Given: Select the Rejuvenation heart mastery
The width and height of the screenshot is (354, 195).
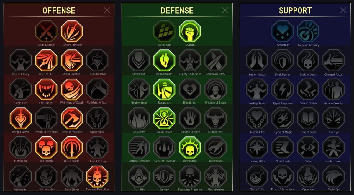Looking at the screenshot, I should point(164,60).
